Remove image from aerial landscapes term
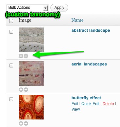The height and width of the screenshot is (127, 120). (26, 90)
